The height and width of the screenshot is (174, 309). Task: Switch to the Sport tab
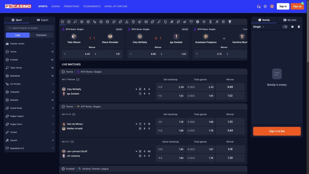[17, 20]
